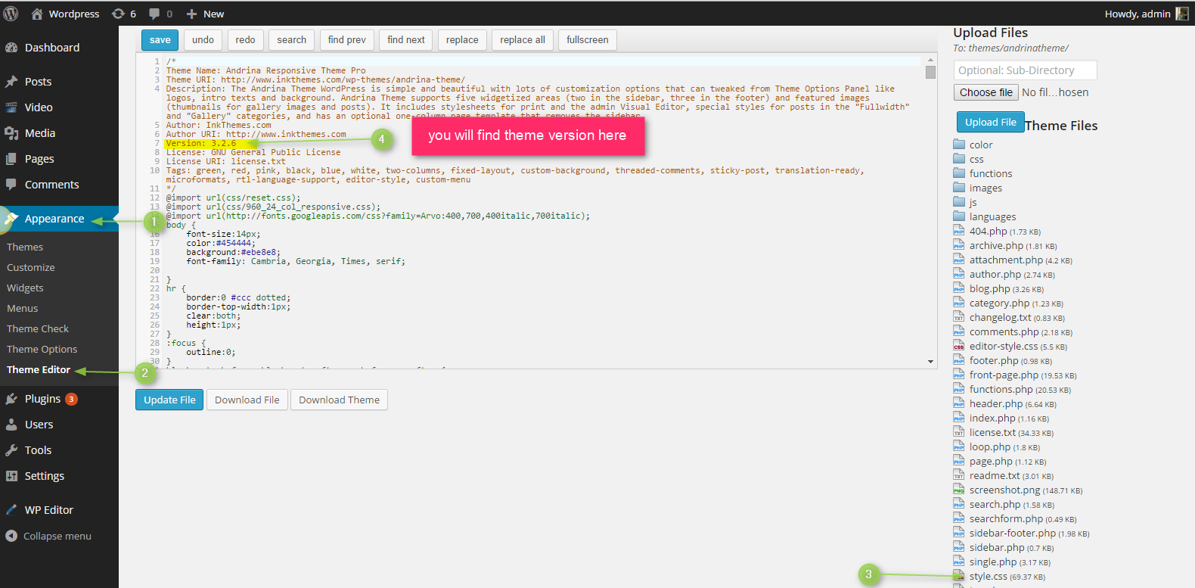Click the Update File button

pyautogui.click(x=169, y=400)
